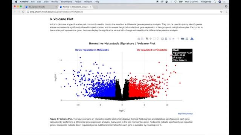Open a new browser tab
Image resolution: width=241 pixels, height=135 pixels.
(x=95, y=7)
